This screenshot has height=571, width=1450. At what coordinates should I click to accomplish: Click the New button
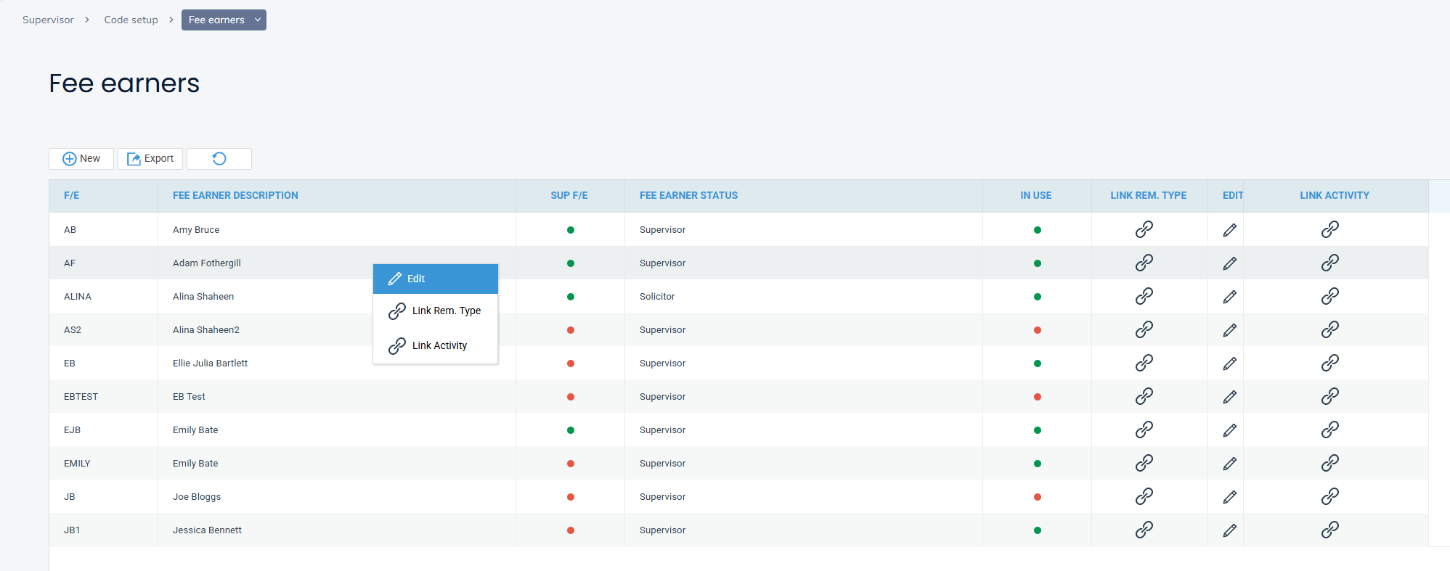[x=81, y=159]
